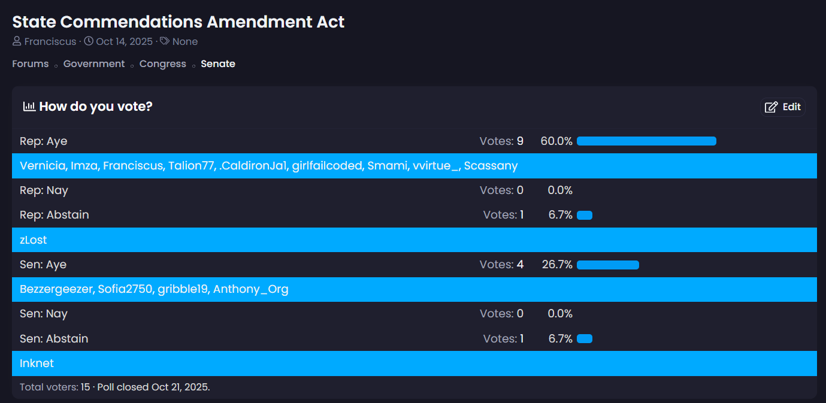This screenshot has width=826, height=403.
Task: Click the Rep: Abstain 6.7% bar
Action: [585, 215]
